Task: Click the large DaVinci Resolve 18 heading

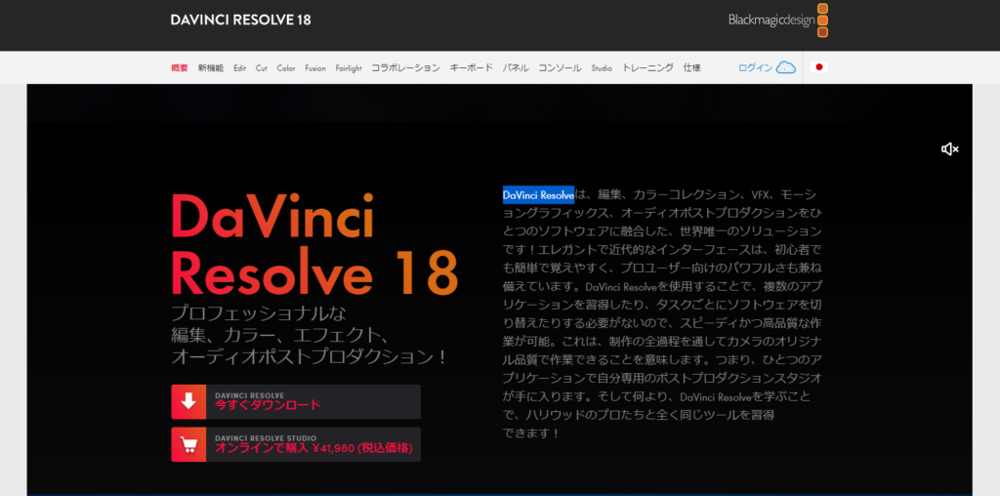Action: point(314,245)
